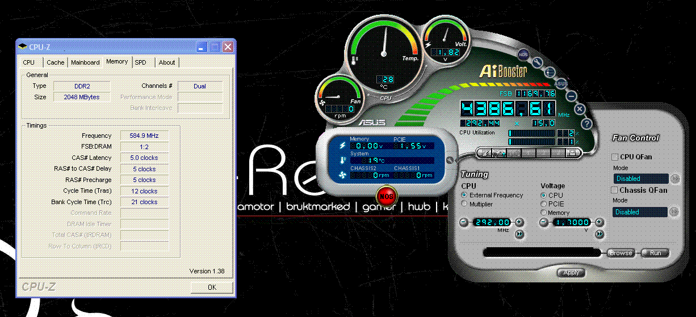696x317 pixels.
Task: Increase CPU frequency with plus button
Action: click(x=520, y=222)
